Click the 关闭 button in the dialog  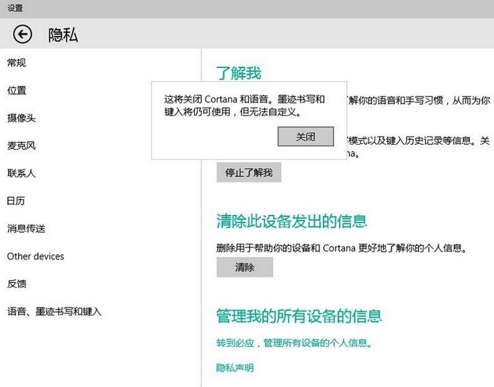tap(306, 137)
